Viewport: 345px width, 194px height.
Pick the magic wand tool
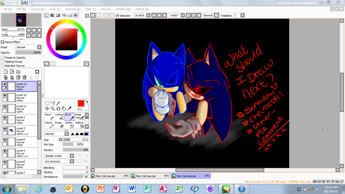(58, 103)
